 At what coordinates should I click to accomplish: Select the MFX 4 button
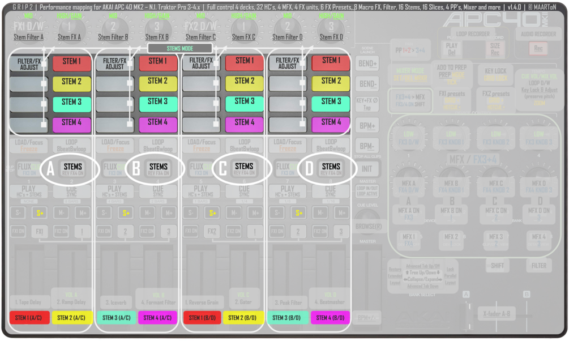tap(538, 240)
